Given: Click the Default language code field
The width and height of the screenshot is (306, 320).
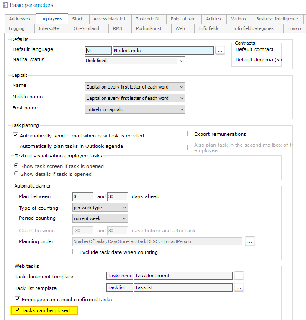Looking at the screenshot, I should click(x=98, y=51).
